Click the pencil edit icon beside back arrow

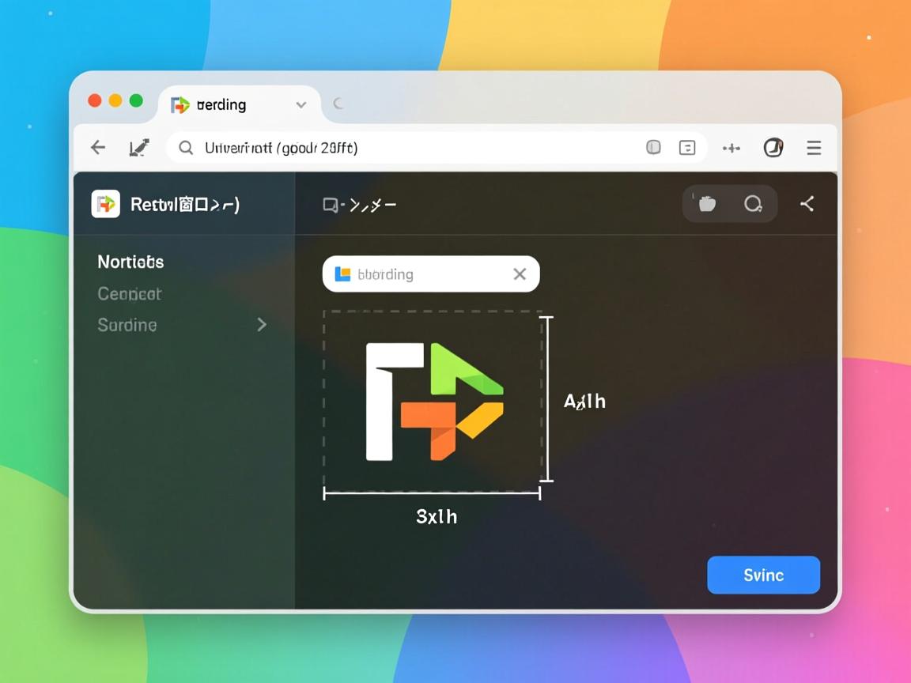(x=139, y=148)
